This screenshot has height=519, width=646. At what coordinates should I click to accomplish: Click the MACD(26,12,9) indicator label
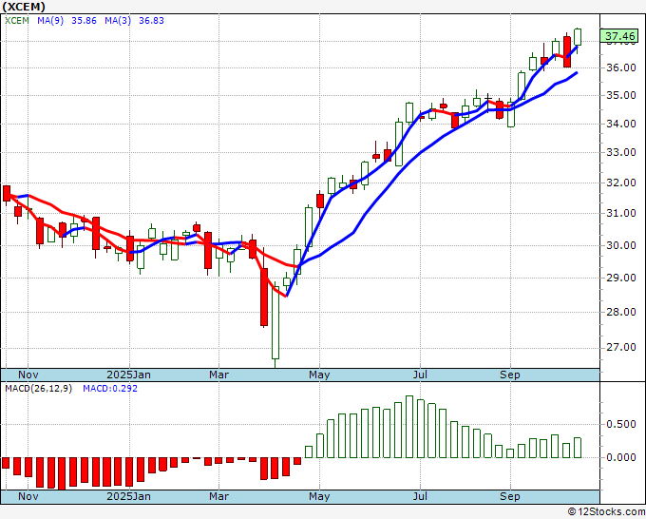(38, 389)
